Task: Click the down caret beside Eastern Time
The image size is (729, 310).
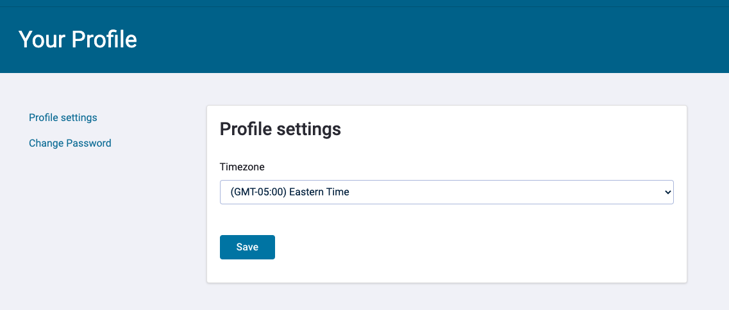Action: coord(667,192)
